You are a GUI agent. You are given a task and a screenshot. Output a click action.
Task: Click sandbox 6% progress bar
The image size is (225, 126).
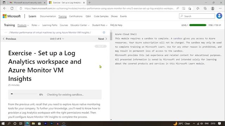[x=24, y=94]
